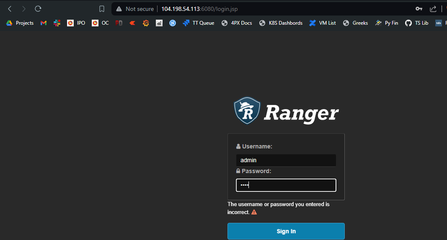Open the TT Queue bookmark

199,23
